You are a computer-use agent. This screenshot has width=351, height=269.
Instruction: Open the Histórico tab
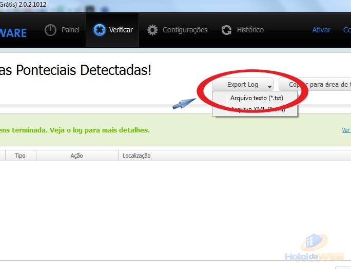point(243,30)
